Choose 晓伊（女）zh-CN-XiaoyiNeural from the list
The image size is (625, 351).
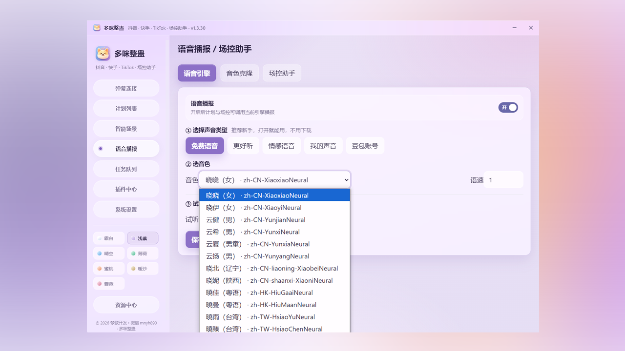(x=274, y=208)
